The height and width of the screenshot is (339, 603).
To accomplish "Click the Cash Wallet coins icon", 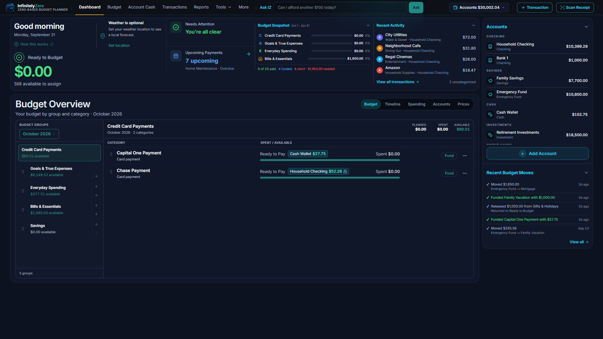I will [490, 115].
